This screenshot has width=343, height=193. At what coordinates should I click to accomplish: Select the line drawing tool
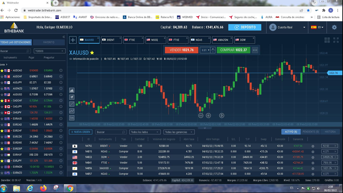click(72, 104)
